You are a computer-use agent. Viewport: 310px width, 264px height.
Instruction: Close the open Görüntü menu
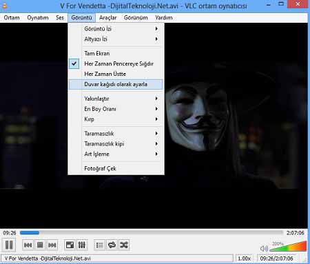81,18
